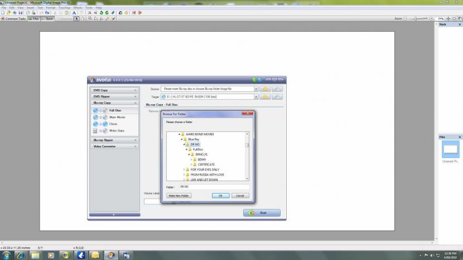Open Internet Explorer from the taskbar

pyautogui.click(x=21, y=256)
